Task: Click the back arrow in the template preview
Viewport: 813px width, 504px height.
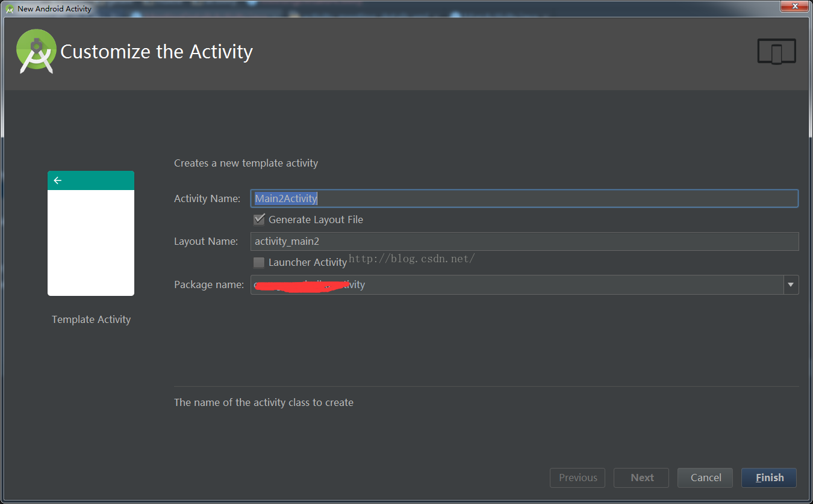Action: (58, 180)
